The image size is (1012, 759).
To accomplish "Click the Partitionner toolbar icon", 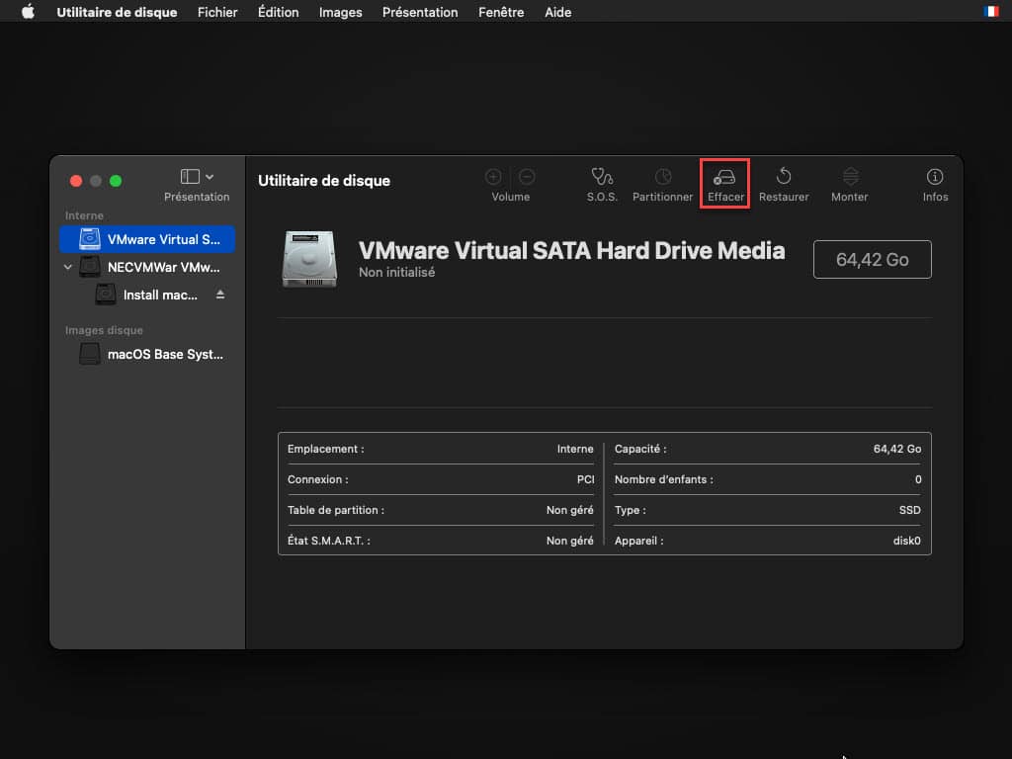I will (x=663, y=178).
